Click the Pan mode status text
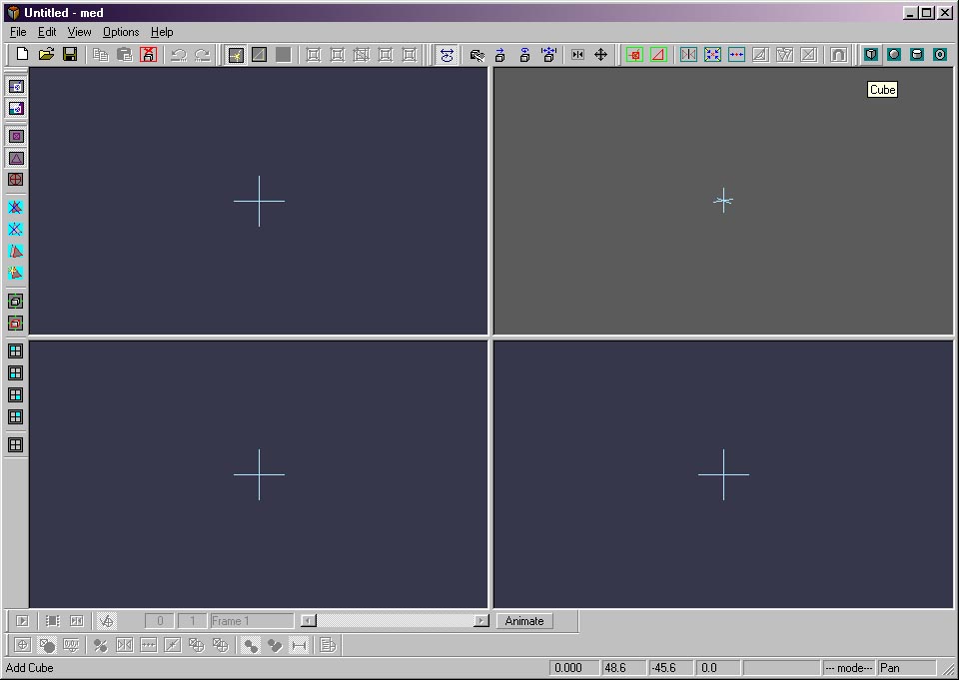Screen dimensions: 959x680 click(890, 668)
